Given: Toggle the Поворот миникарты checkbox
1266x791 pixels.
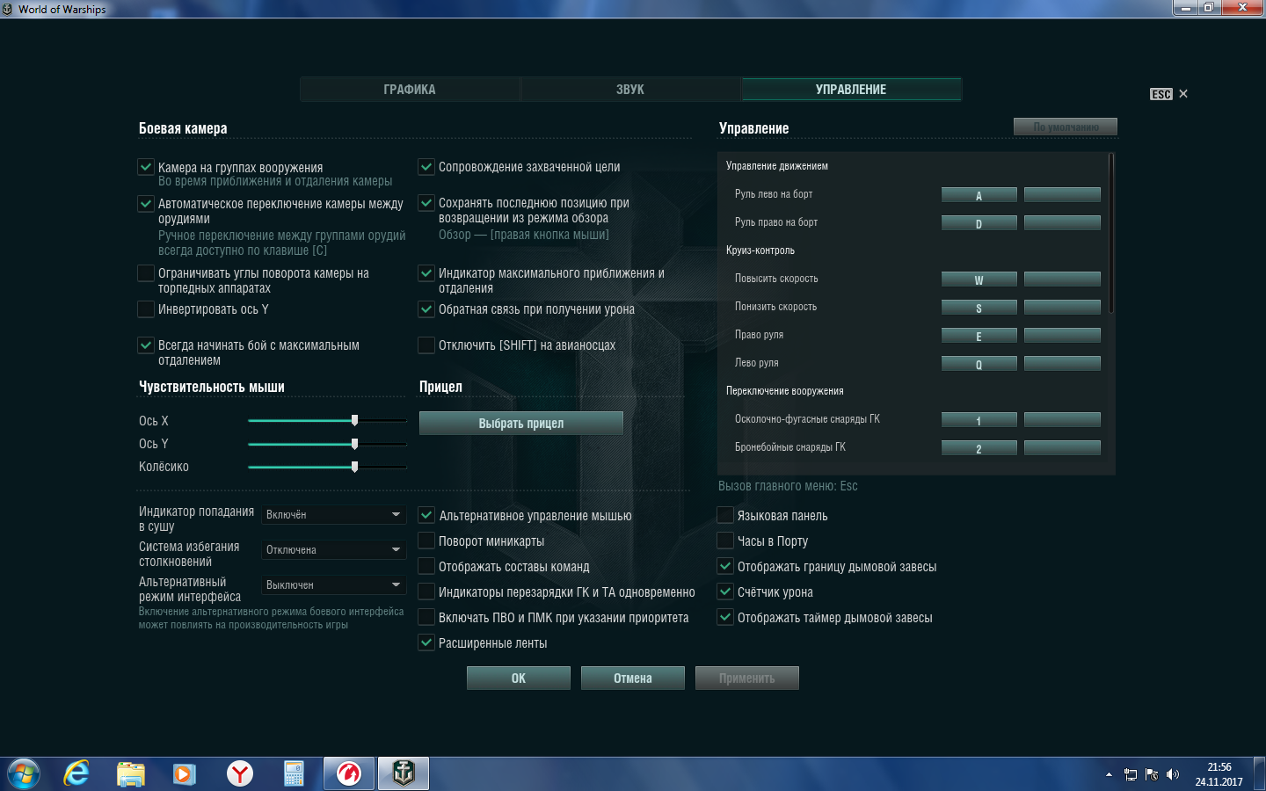Looking at the screenshot, I should pyautogui.click(x=426, y=541).
